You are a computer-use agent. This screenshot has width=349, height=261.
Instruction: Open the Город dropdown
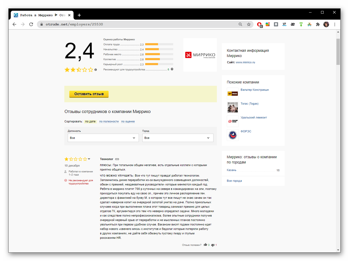click(x=178, y=138)
